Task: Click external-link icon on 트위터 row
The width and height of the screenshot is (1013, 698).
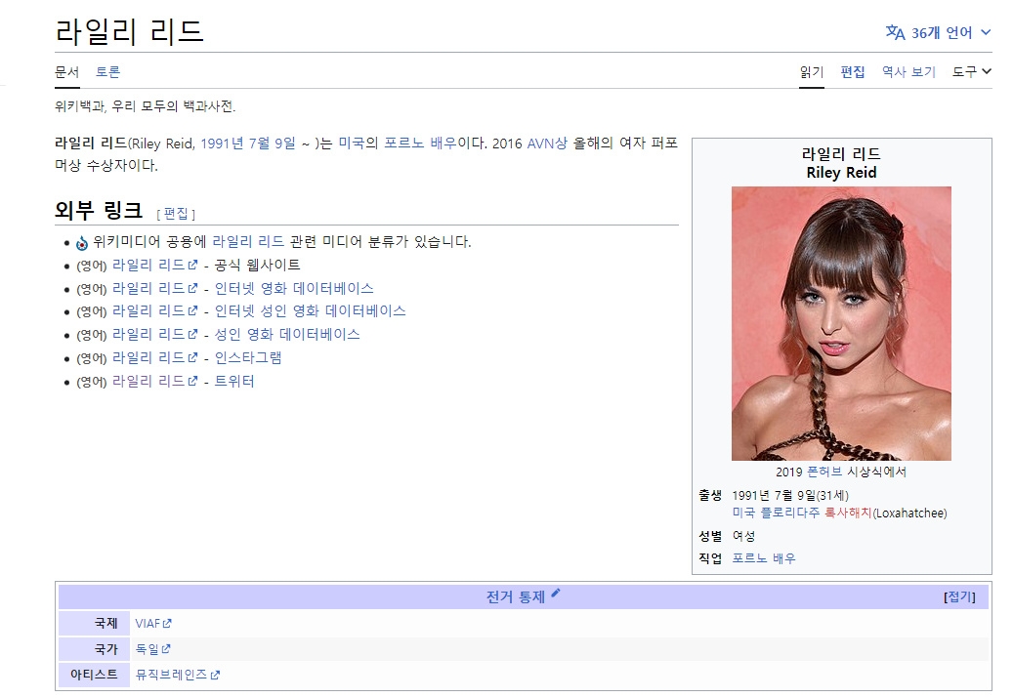Action: click(192, 381)
